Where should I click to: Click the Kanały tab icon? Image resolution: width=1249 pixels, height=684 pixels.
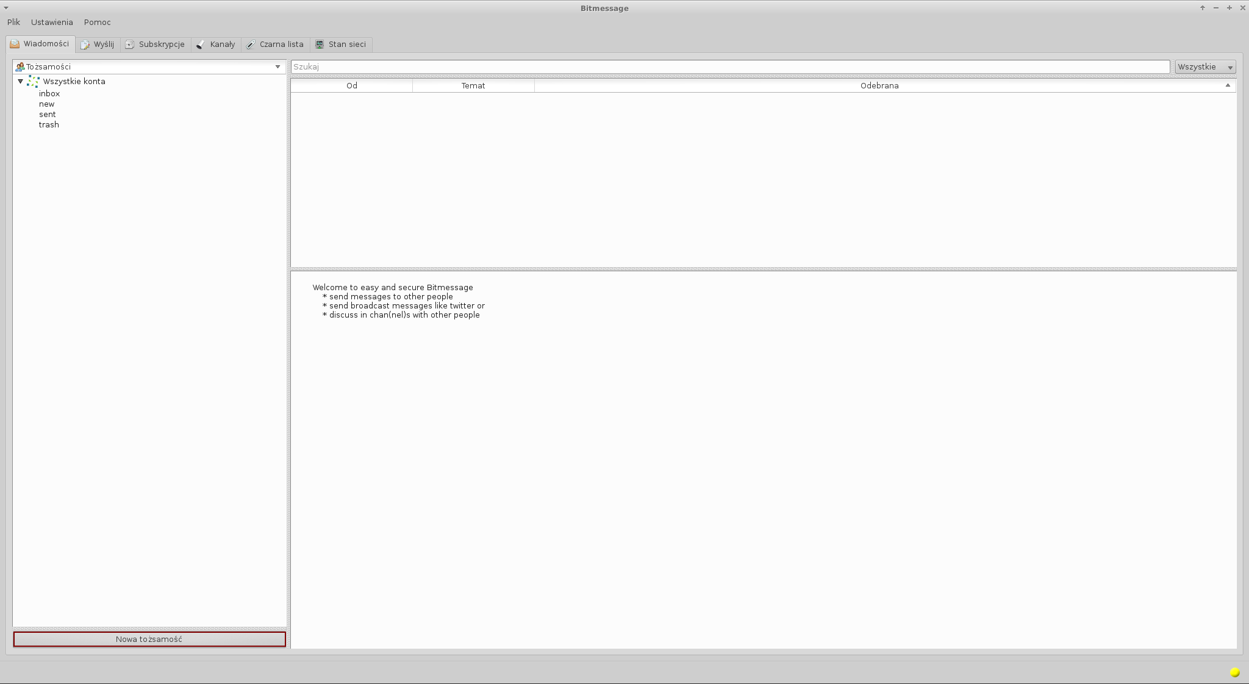[x=201, y=45]
